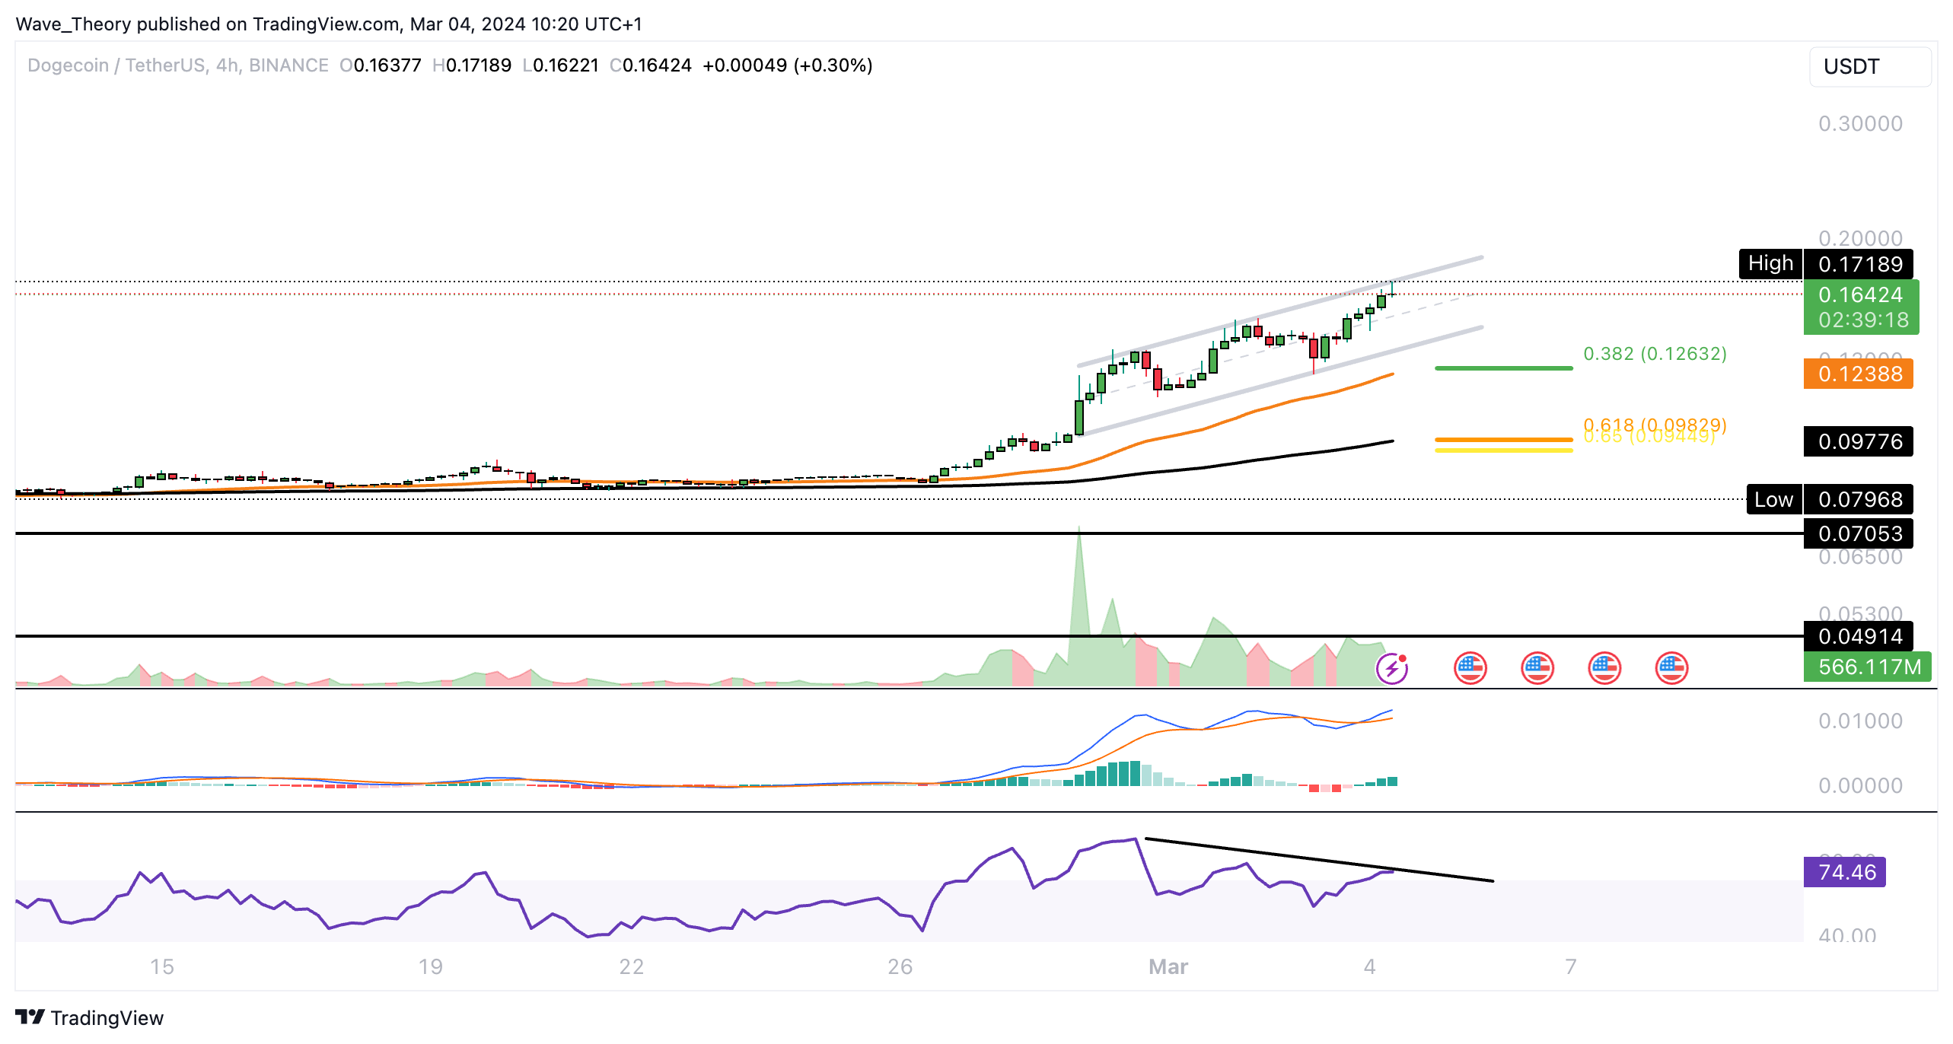Click the 566.117M volume label
The image size is (1953, 1044).
(x=1867, y=667)
